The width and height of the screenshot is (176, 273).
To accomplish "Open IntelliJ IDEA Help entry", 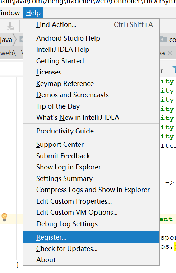I will (91, 50).
